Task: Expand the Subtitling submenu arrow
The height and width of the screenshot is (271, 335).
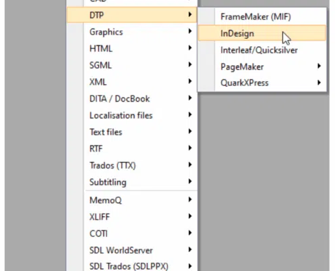Action: tap(190, 182)
